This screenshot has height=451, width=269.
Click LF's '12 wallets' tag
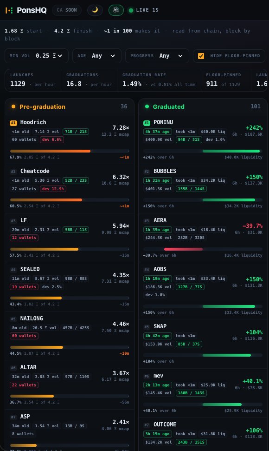tap(24, 238)
